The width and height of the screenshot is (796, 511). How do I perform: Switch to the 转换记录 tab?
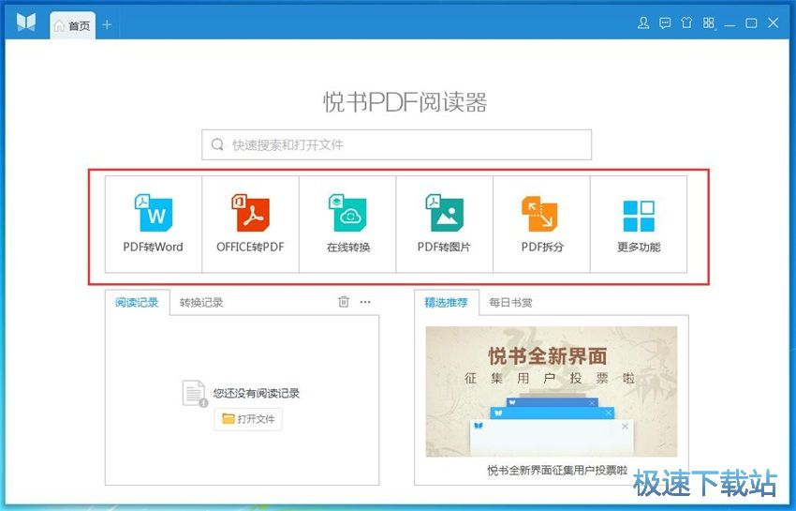tap(201, 303)
